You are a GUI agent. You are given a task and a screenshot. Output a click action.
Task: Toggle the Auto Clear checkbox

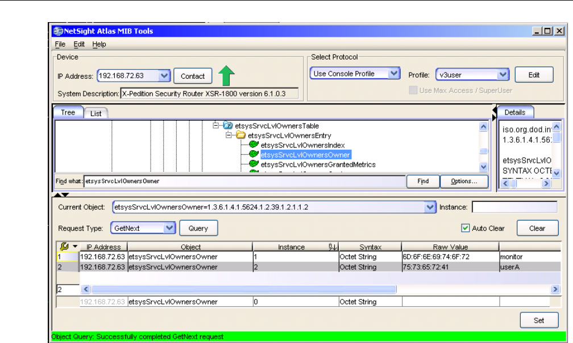pos(465,228)
